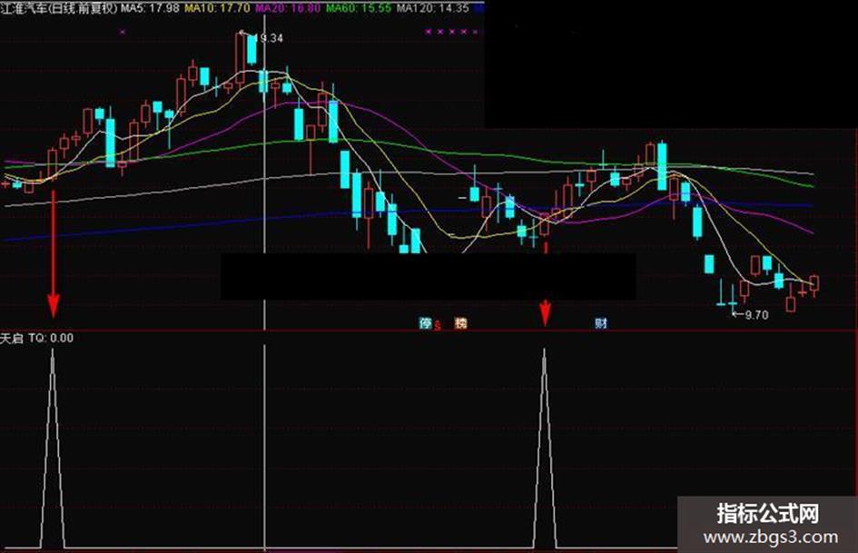Select the MA20: 16.80 indicator label
This screenshot has height=553, width=858.
288,8
